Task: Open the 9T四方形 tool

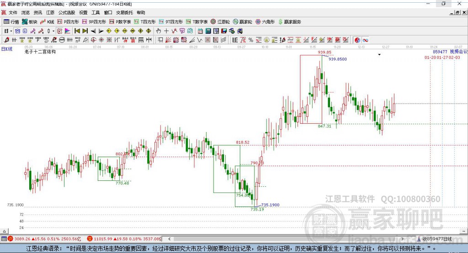Action: pos(171,22)
